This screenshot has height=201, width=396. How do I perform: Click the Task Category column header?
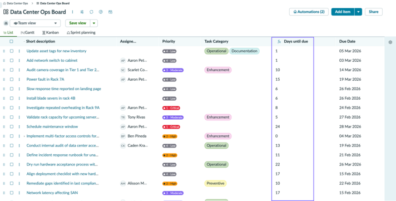click(216, 41)
